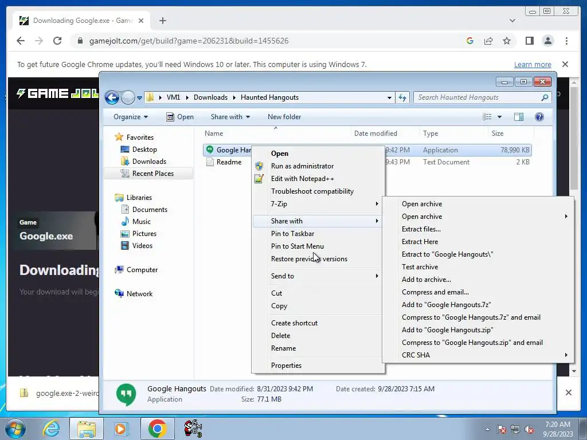Open the Organize dropdown menu
Screen dimensions: 587x440
pyautogui.click(x=131, y=117)
